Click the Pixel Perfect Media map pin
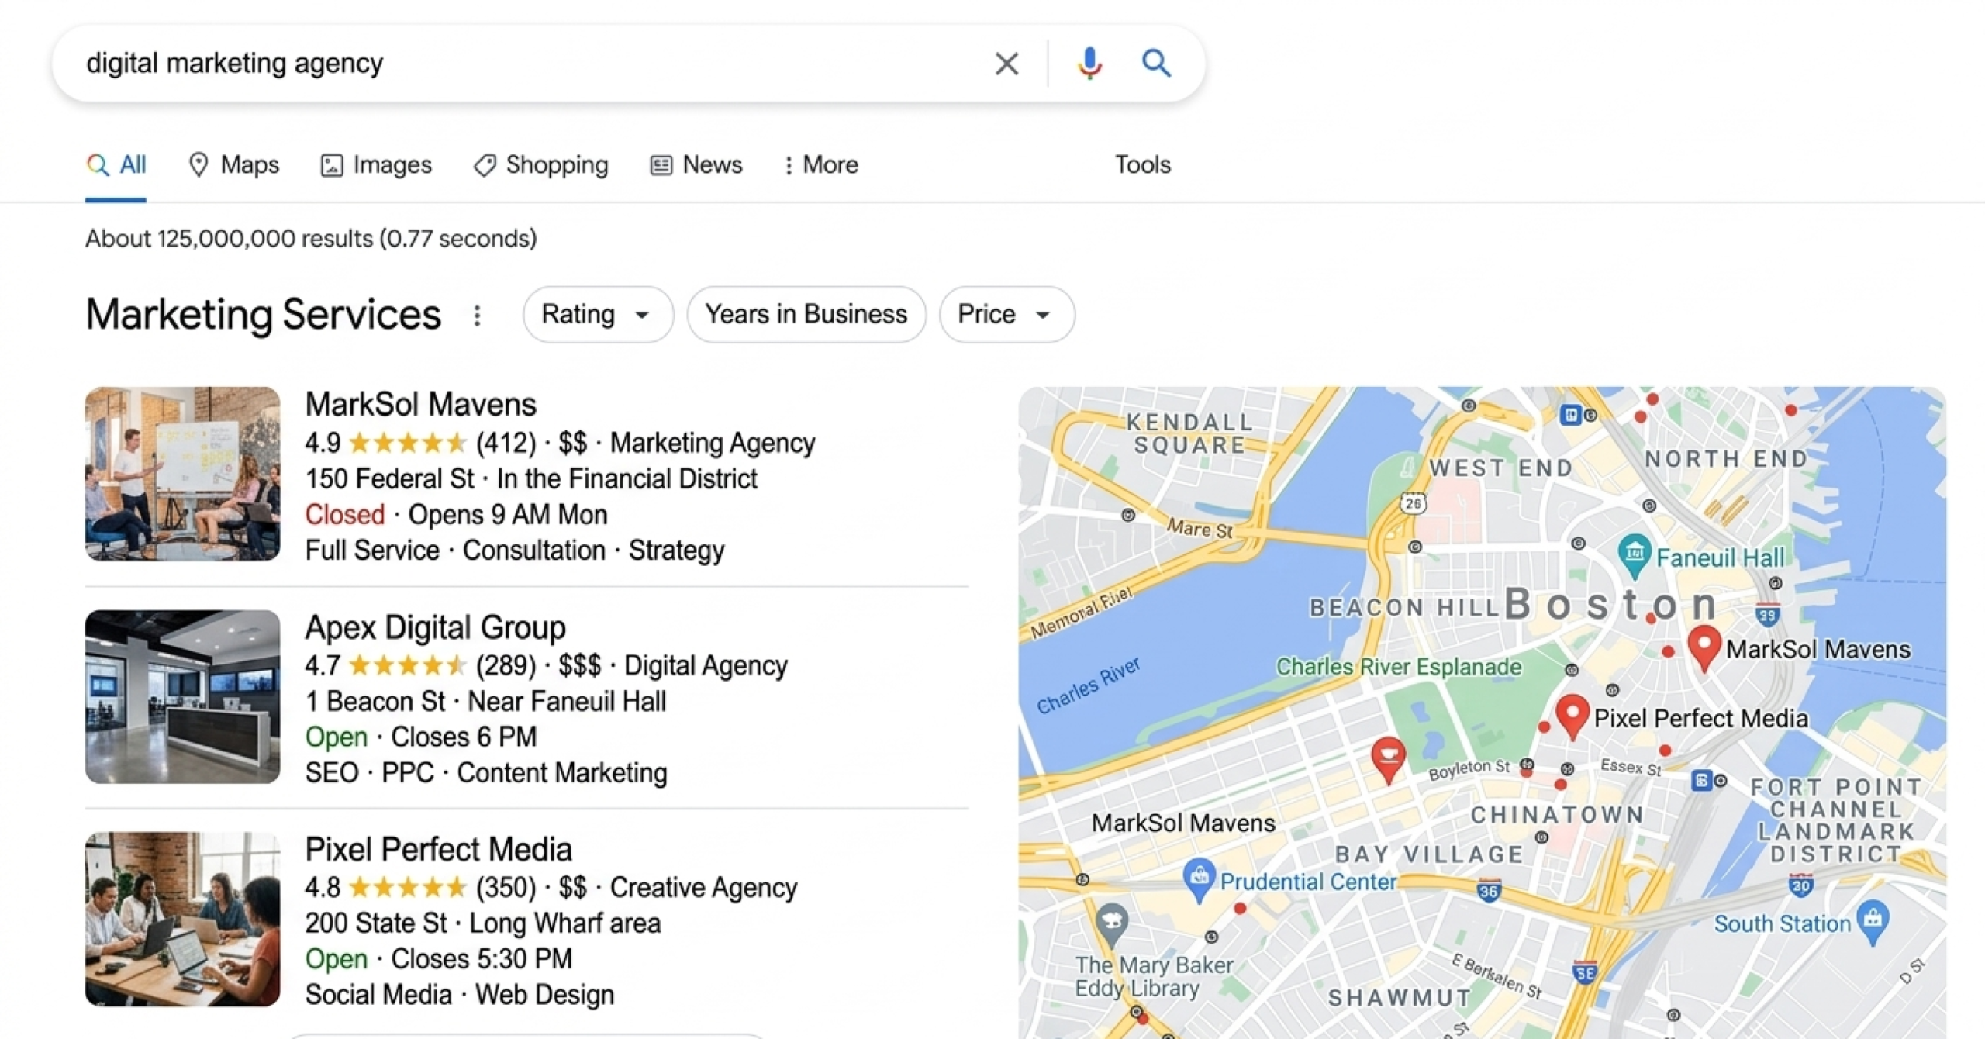The image size is (1985, 1039). [1572, 716]
